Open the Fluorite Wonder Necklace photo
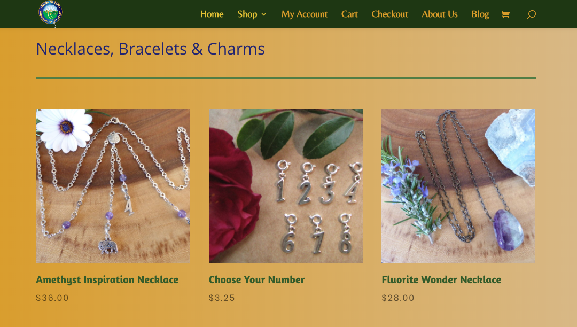The image size is (577, 327). [458, 186]
